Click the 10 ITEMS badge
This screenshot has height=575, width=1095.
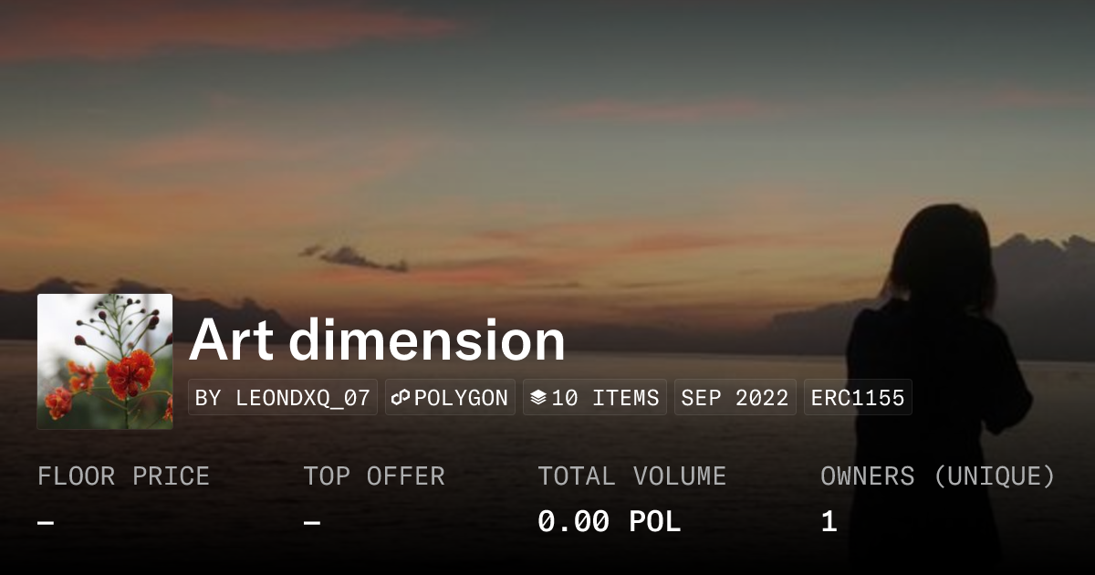pyautogui.click(x=594, y=396)
